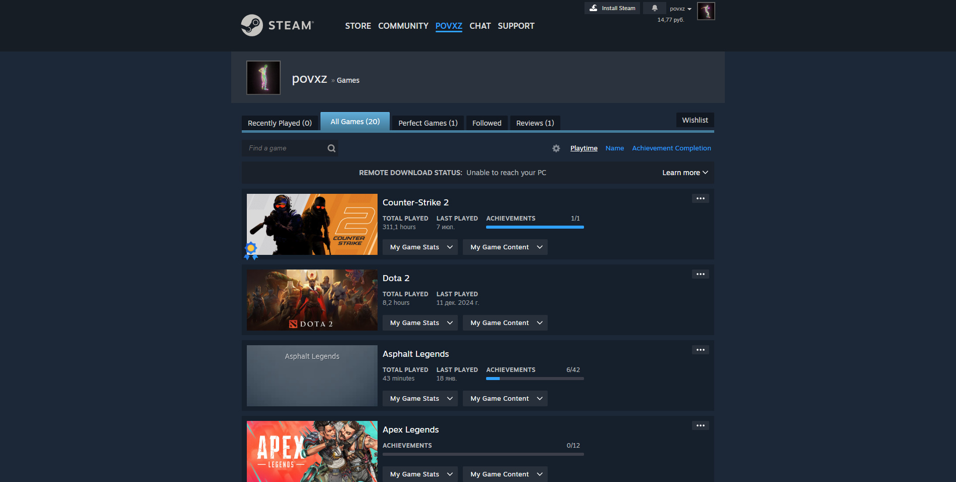Open the user avatar in top right corner
Viewport: 956px width, 482px height.
(x=706, y=11)
